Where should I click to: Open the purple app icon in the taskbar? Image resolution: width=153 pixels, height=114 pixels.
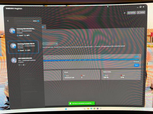pos(98,108)
